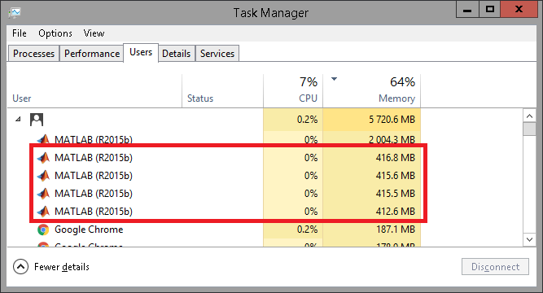Click the Task Manager title bar icon
This screenshot has height=293, width=543.
[x=15, y=13]
